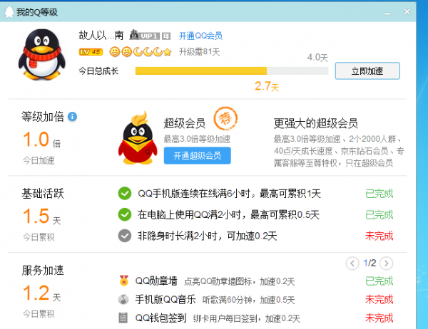This screenshot has width=428, height=329.
Task: Click the orange 荐 recommendation stamp
Action: [x=225, y=119]
